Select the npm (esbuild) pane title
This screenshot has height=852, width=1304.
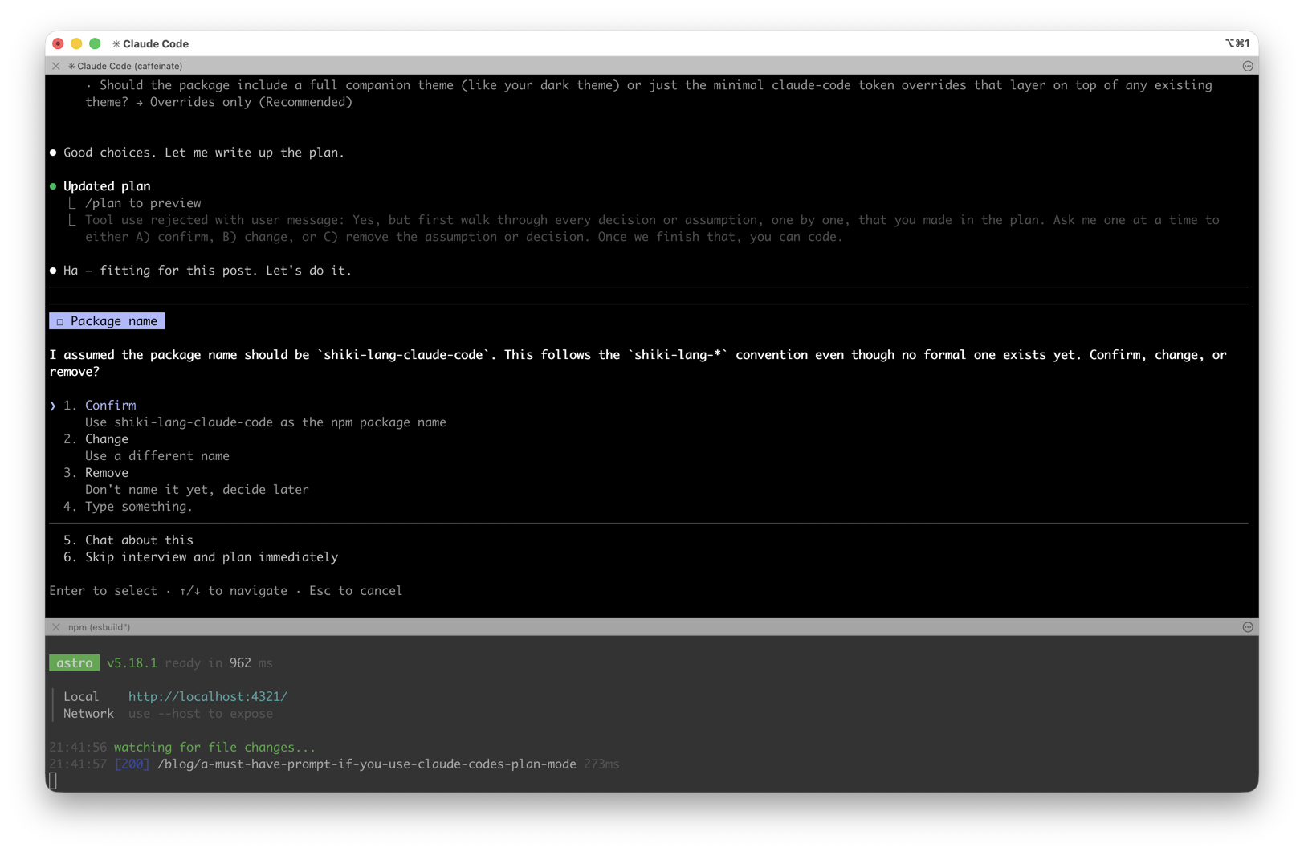99,627
